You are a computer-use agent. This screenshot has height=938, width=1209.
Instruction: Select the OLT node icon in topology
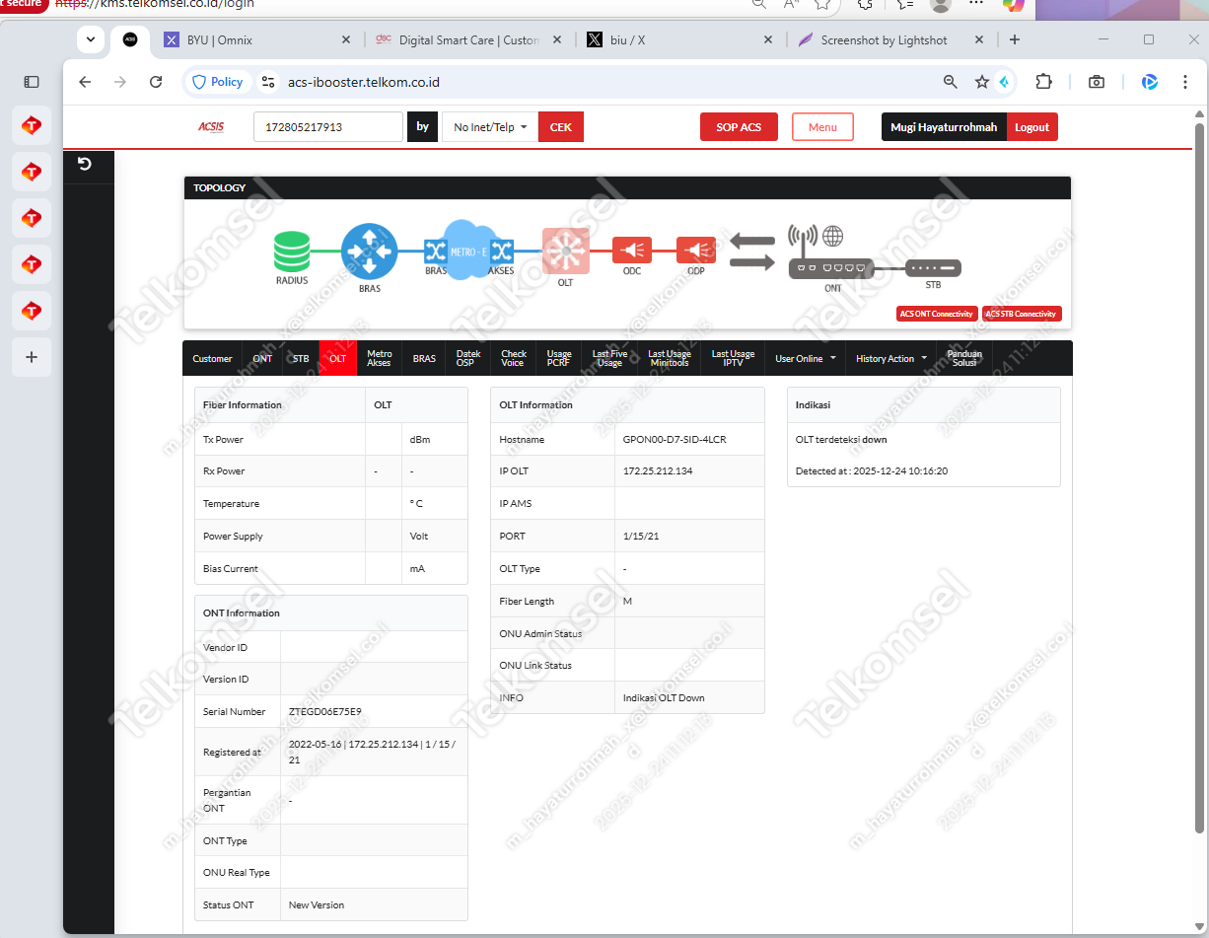pyautogui.click(x=566, y=252)
